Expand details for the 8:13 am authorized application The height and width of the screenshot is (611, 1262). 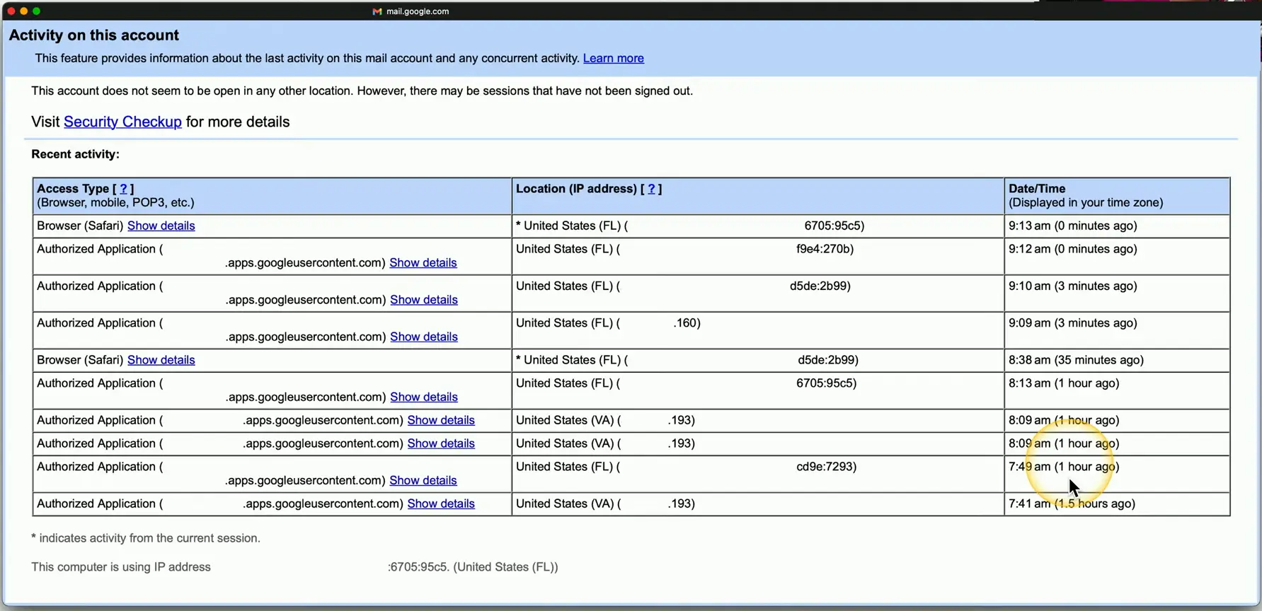pyautogui.click(x=423, y=397)
